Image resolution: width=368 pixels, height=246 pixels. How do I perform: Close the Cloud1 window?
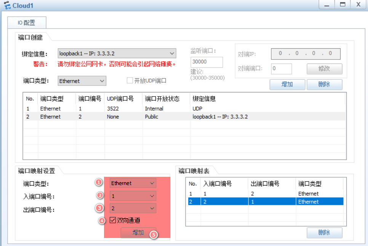tap(358, 5)
